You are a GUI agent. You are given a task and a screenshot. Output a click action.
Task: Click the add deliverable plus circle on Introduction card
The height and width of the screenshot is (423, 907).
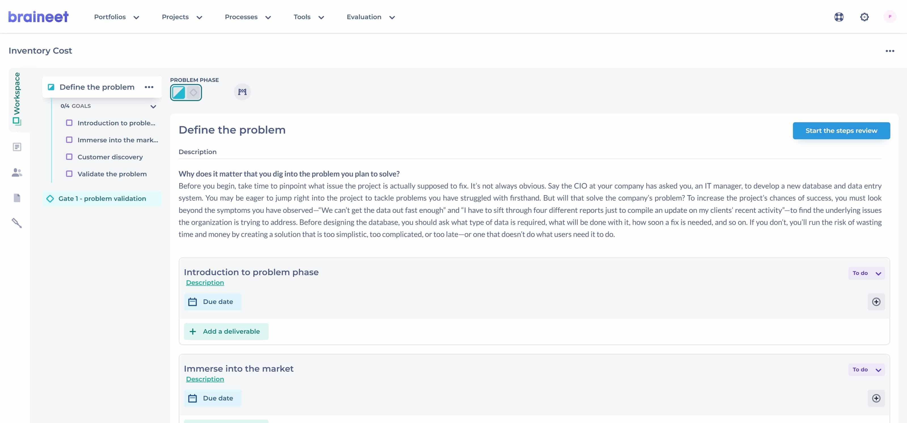coord(877,302)
